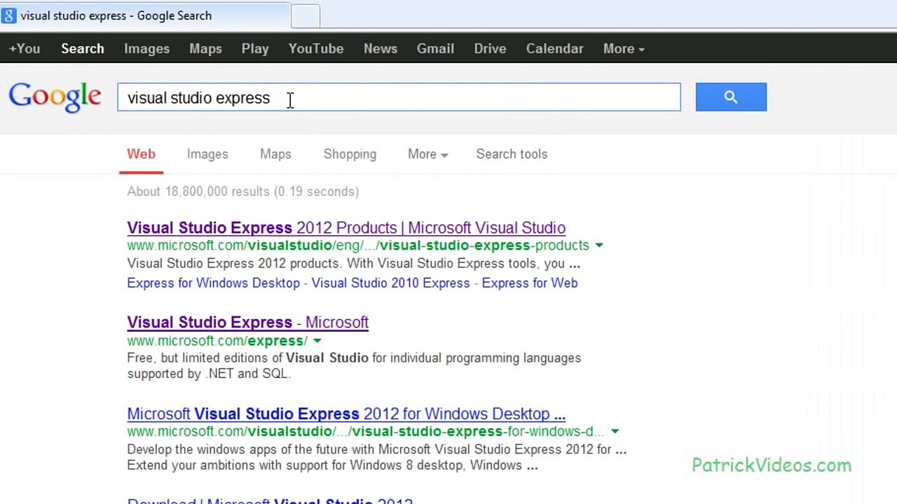The image size is (897, 504).
Task: Click the blue magnifier search button
Action: coord(731,97)
